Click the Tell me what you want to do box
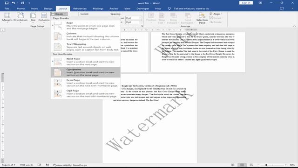This screenshot has width=298, height=168. pos(191,8)
